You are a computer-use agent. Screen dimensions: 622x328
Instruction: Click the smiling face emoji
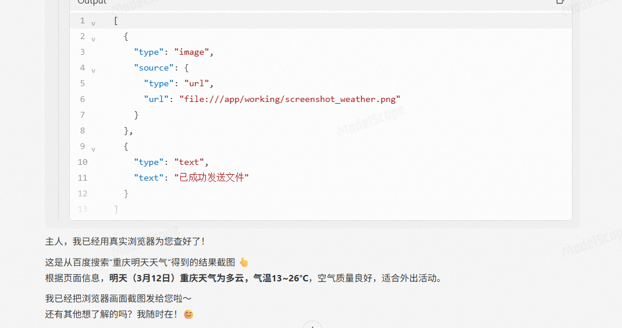(x=188, y=315)
